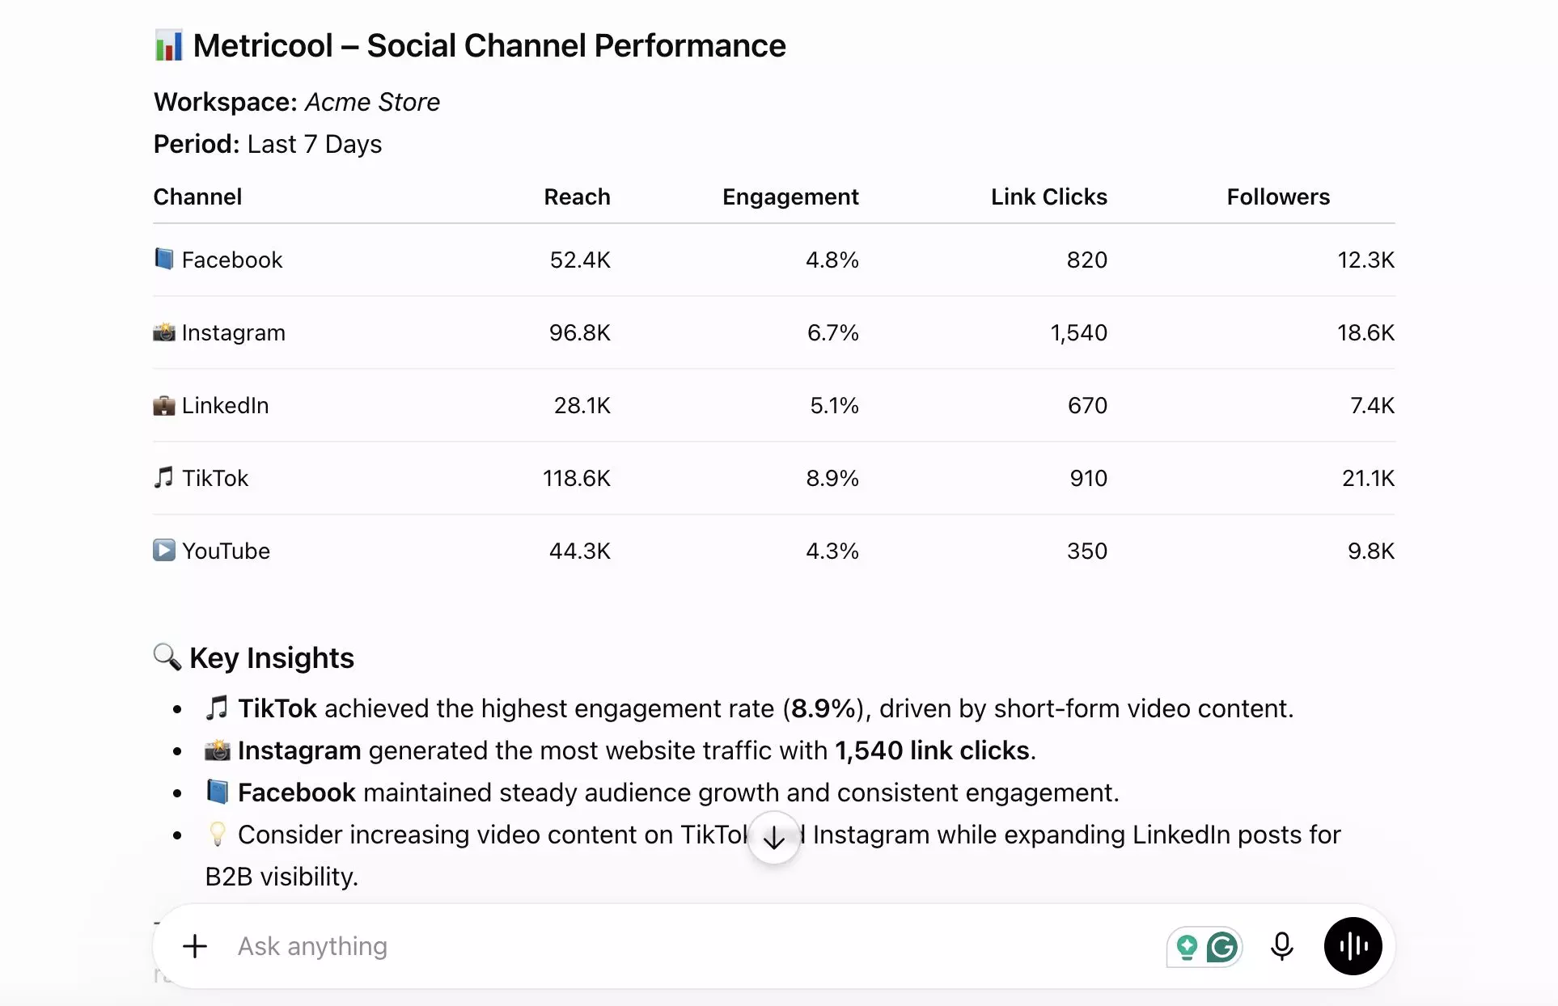The width and height of the screenshot is (1558, 1006).
Task: Click YouTube followers value 9.8K
Action: (1371, 551)
